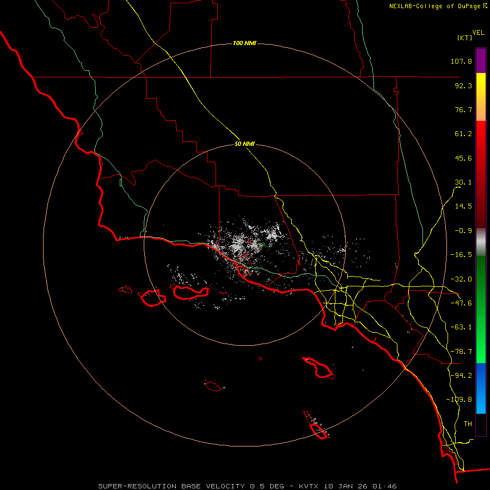This screenshot has height=490, width=490.
Task: Click the 01:46 timestamp in the caption
Action: pos(386,486)
